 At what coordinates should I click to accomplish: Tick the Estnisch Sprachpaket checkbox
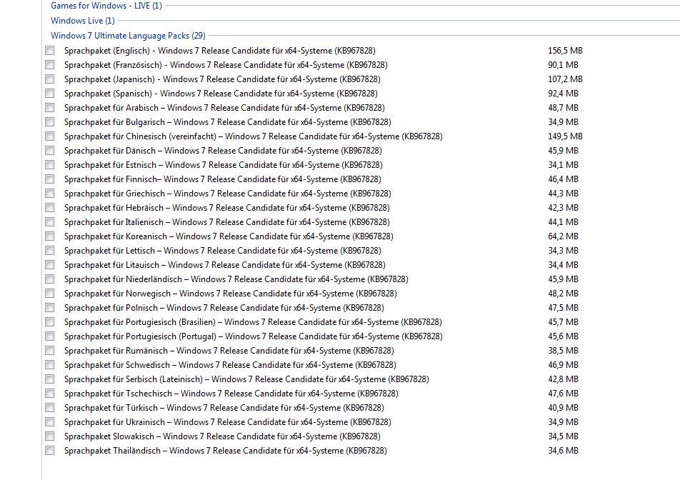(x=50, y=165)
